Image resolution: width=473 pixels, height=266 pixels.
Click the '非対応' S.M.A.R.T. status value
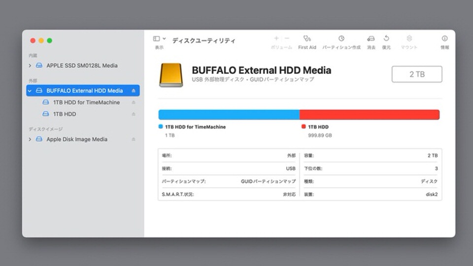289,194
